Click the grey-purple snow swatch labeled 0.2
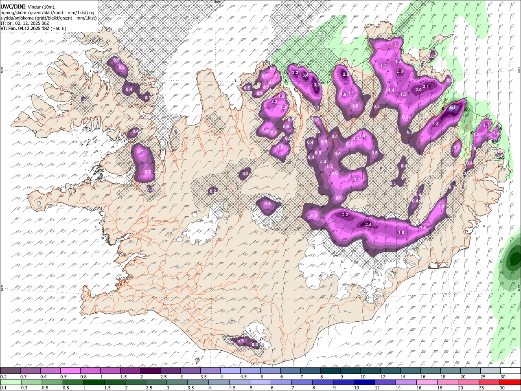The width and height of the screenshot is (521, 391). click(11, 371)
